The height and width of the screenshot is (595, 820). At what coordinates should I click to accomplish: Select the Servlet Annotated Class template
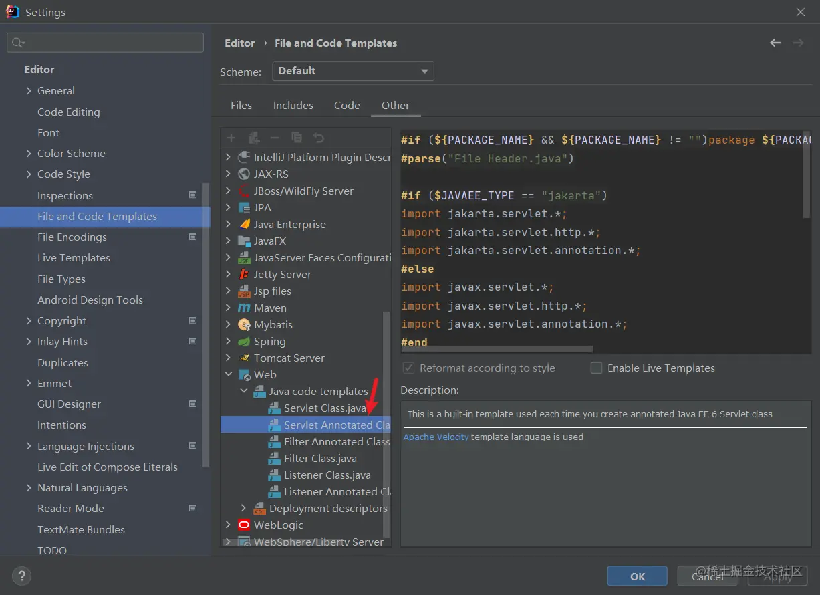[x=305, y=425]
